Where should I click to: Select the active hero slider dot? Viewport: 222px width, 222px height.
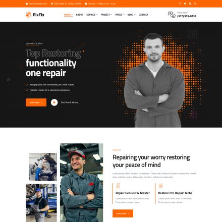9,80
